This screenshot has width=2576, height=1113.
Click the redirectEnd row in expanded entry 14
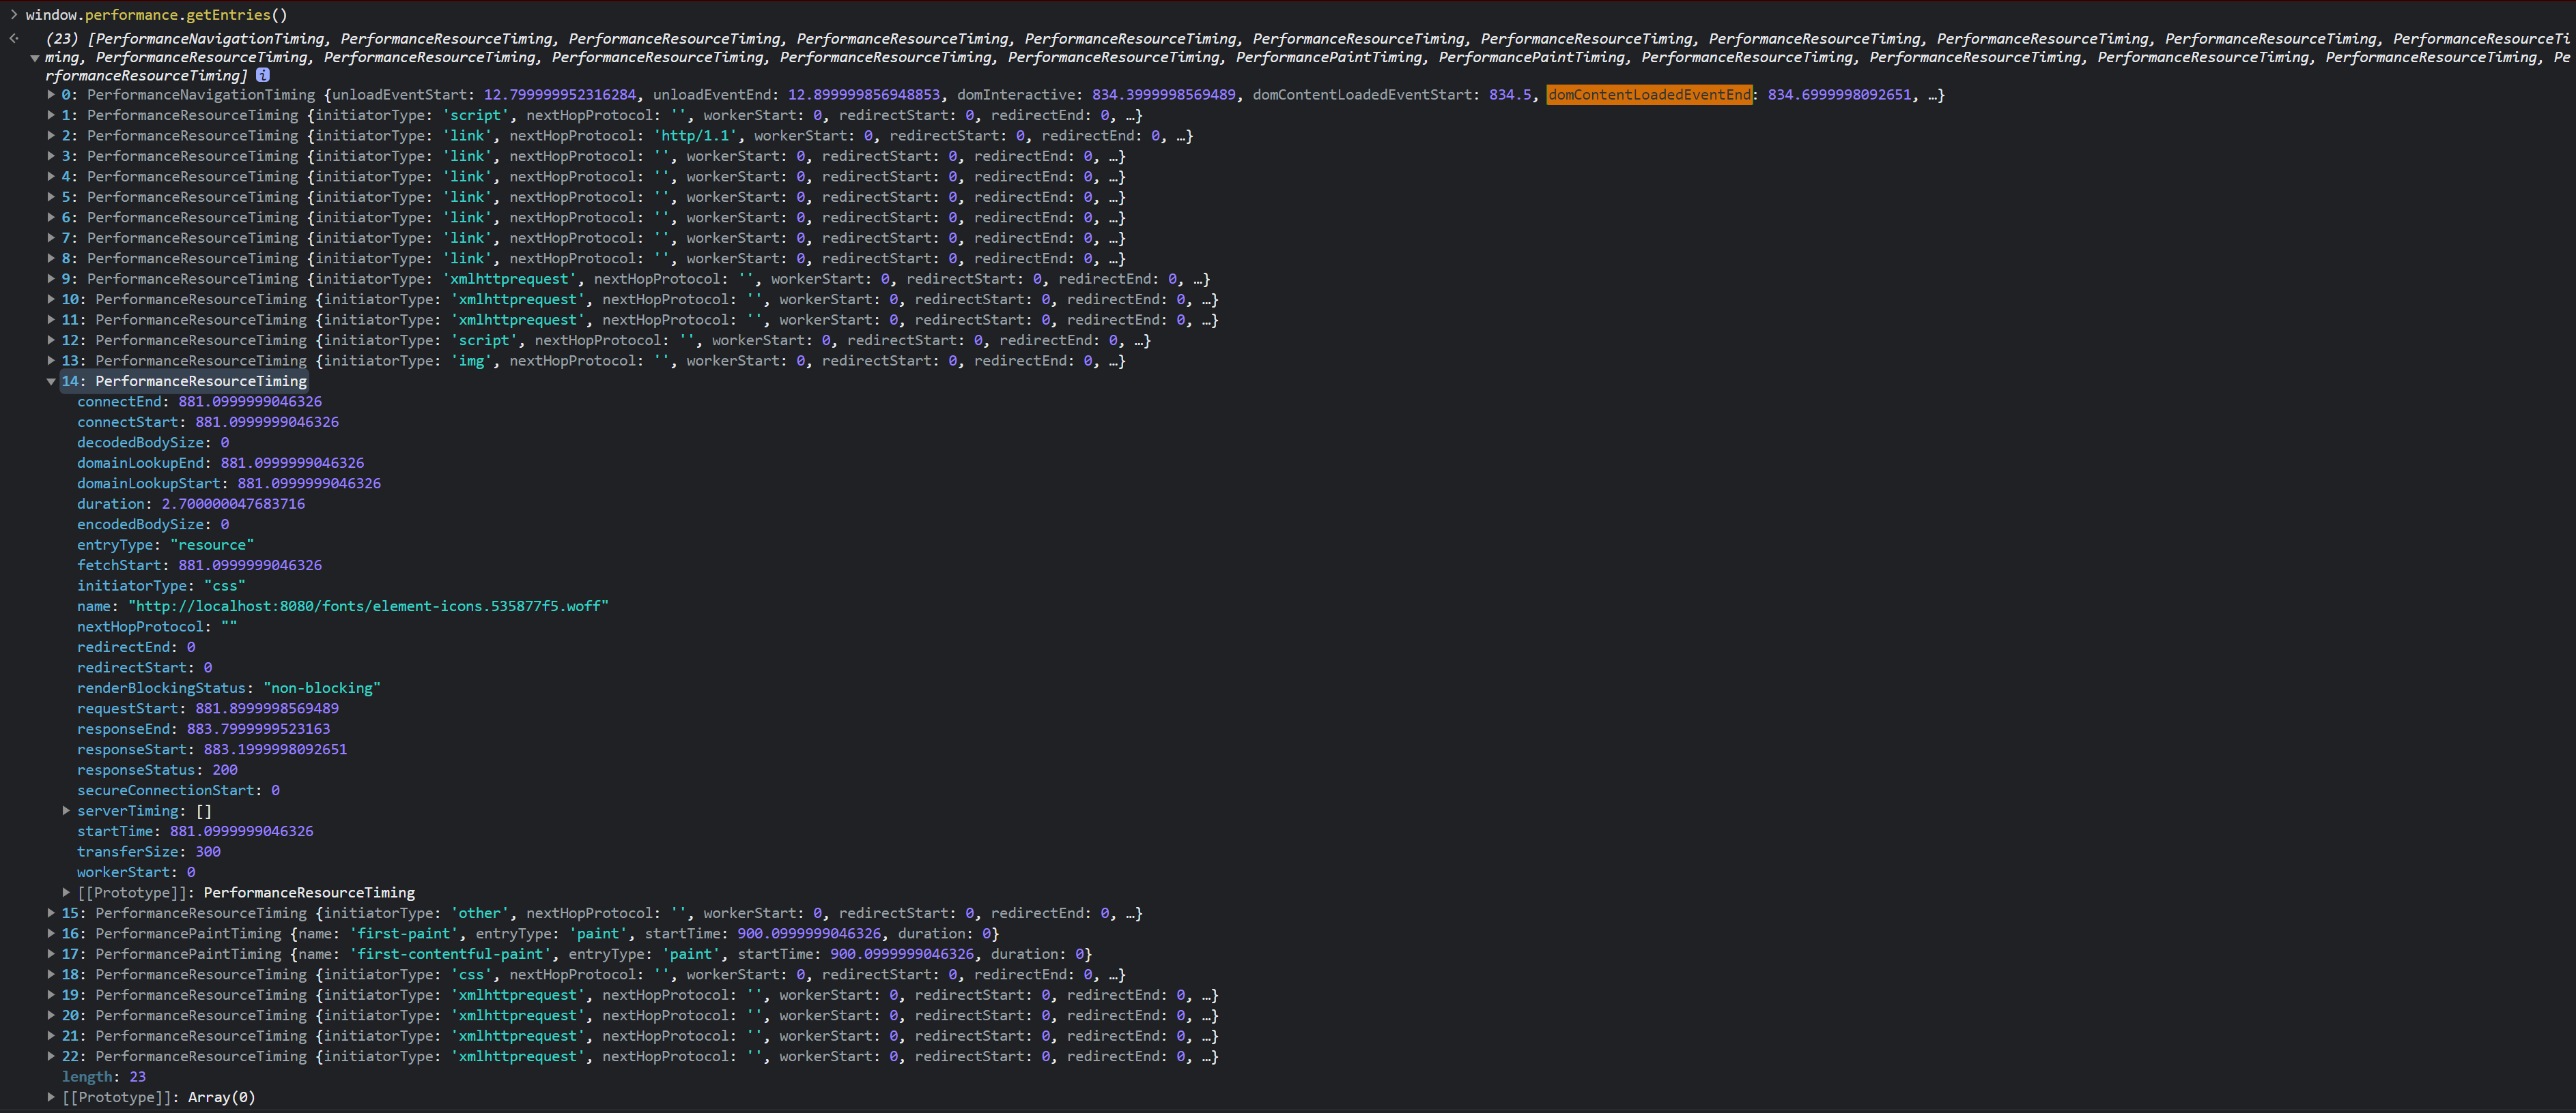(136, 647)
